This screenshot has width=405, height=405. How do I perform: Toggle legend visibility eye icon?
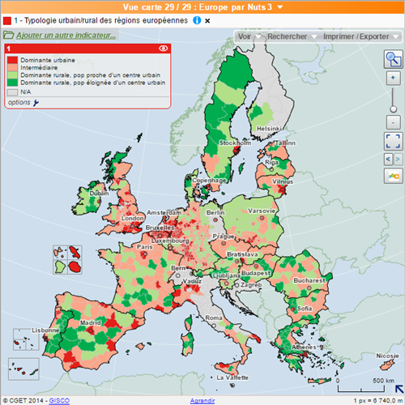point(164,49)
